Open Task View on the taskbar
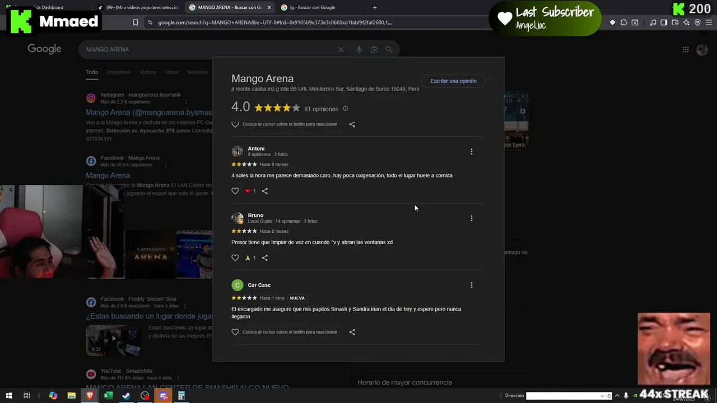Image resolution: width=717 pixels, height=403 pixels. [26, 396]
